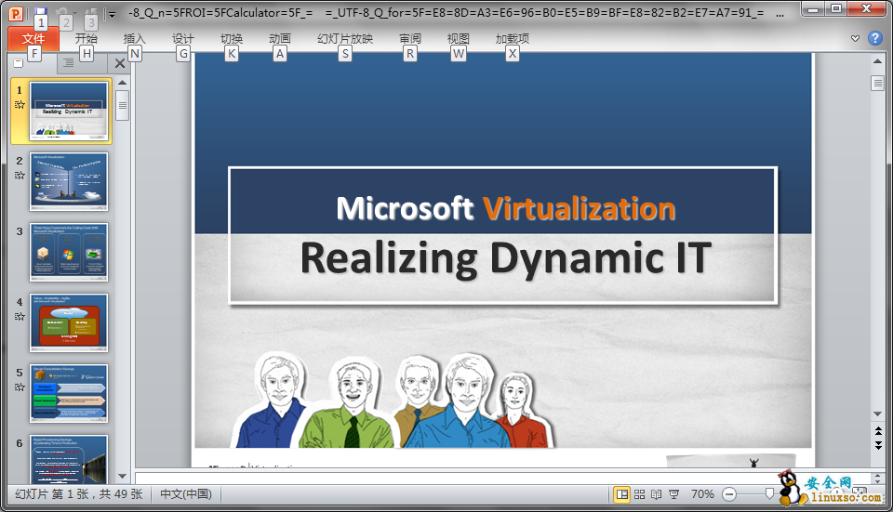Close the slide thumbnail pane

pyautogui.click(x=119, y=63)
